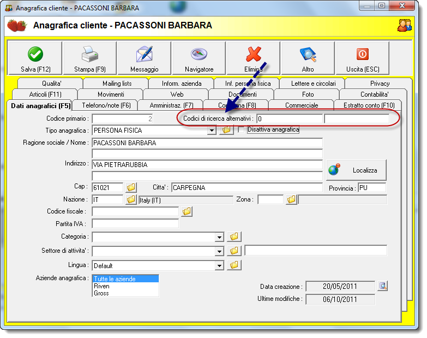The width and height of the screenshot is (427, 338).
Task: Click the Elimina red X button
Action: click(253, 58)
